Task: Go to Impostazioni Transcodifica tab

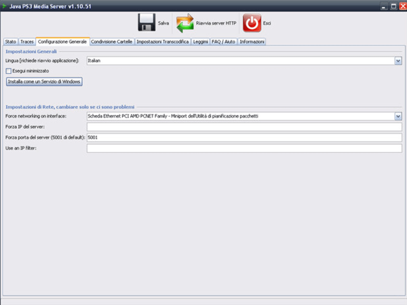Action: 162,41
